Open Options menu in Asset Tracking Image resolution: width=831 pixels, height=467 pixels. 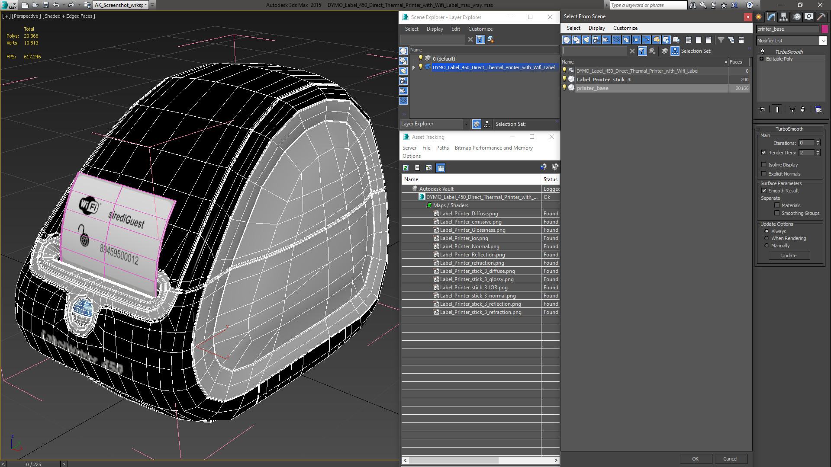coord(411,156)
